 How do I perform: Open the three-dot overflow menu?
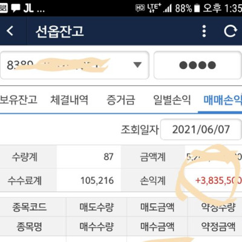point(204,31)
